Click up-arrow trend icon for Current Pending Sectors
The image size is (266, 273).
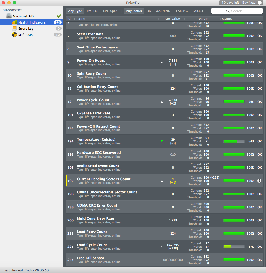click(162, 181)
